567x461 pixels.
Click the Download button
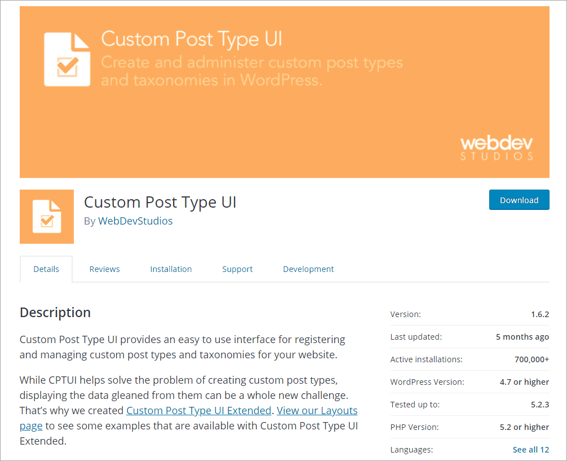519,200
